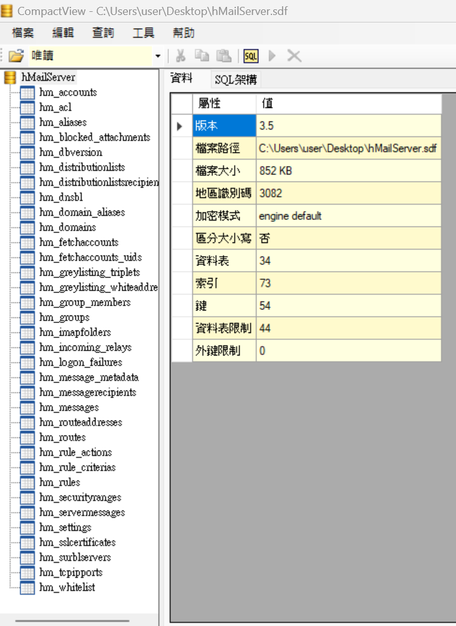Click the Paste clipboard toolbar icon
The width and height of the screenshot is (456, 626).
223,56
